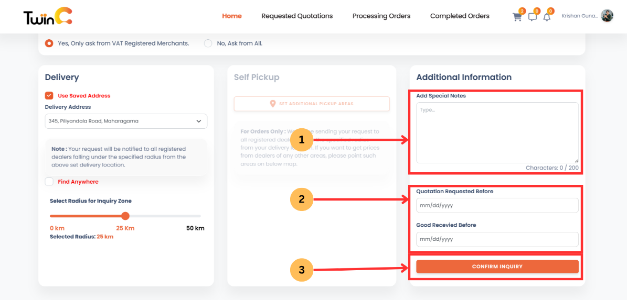Image resolution: width=627 pixels, height=300 pixels.
Task: Click Set Additional Pickup Areas button
Action: coord(312,104)
